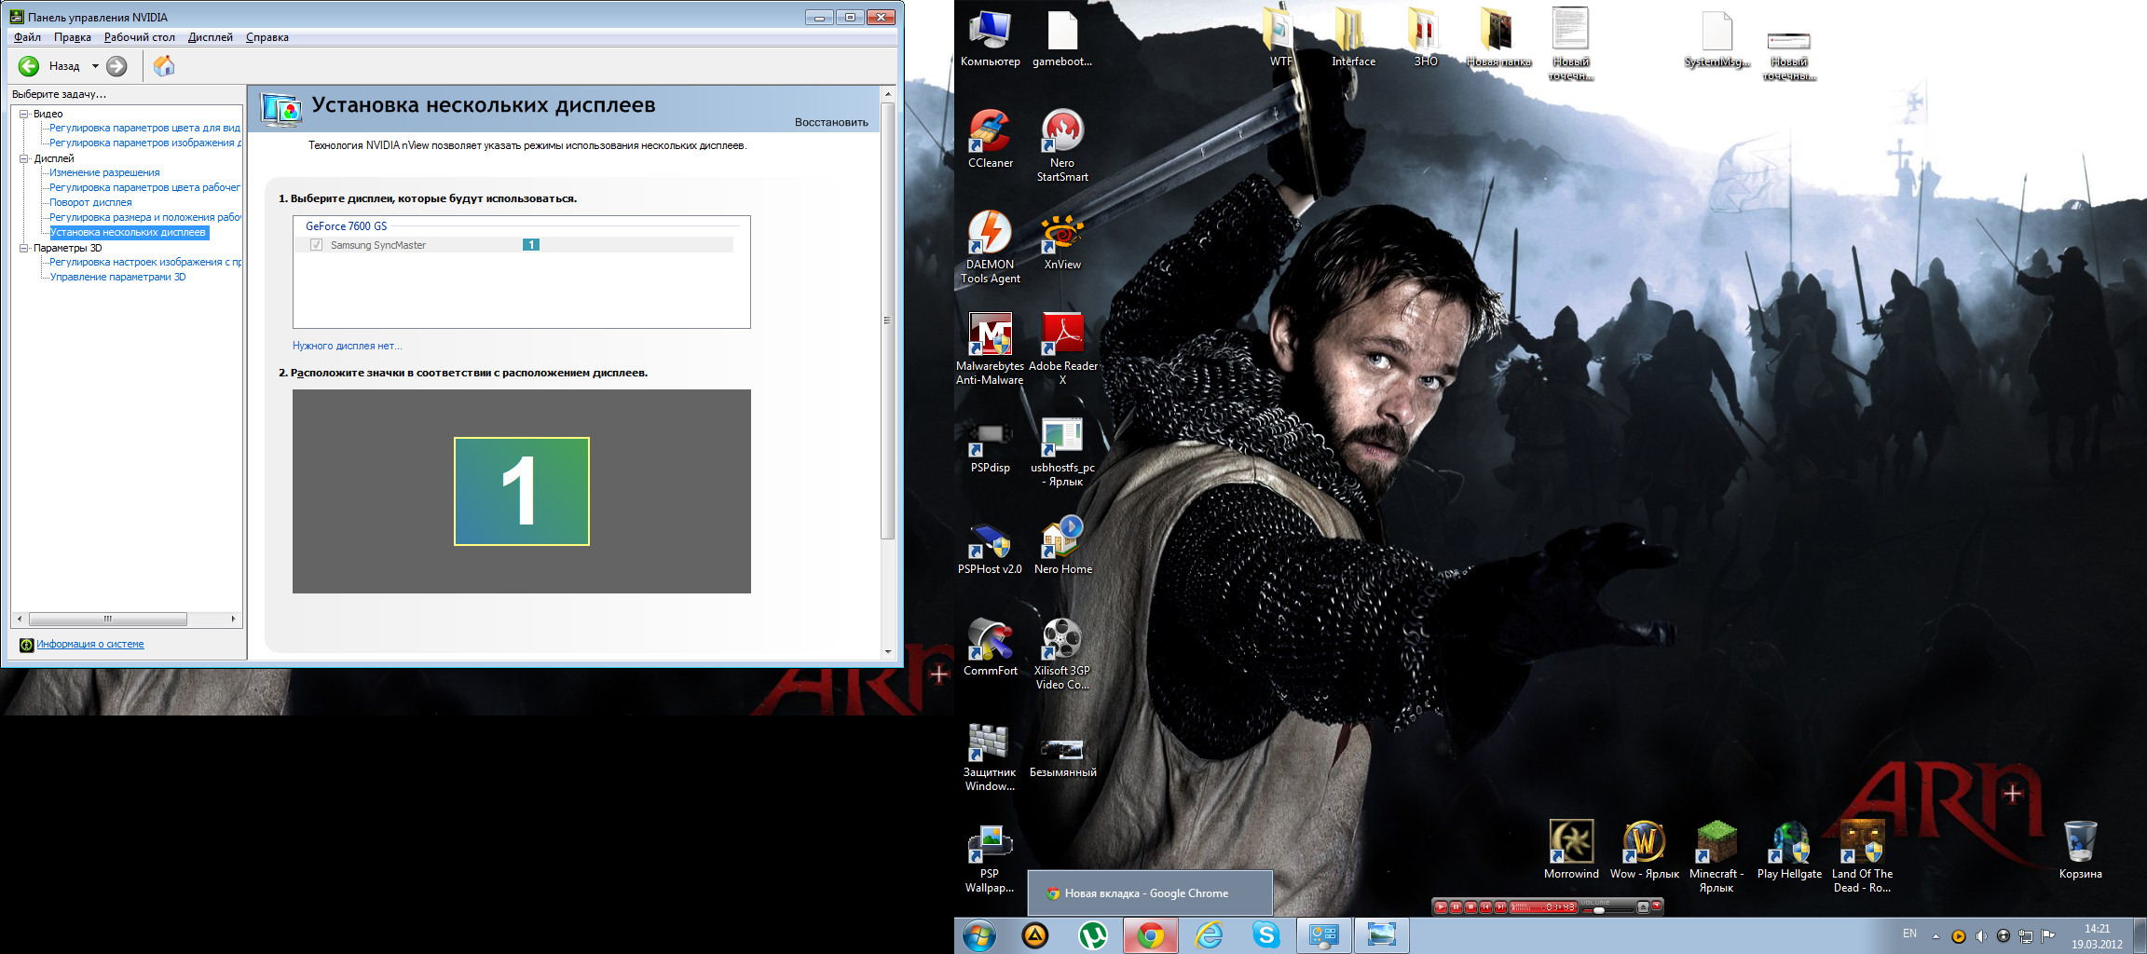
Task: Select Изменение разрешения in task tree
Action: click(104, 172)
